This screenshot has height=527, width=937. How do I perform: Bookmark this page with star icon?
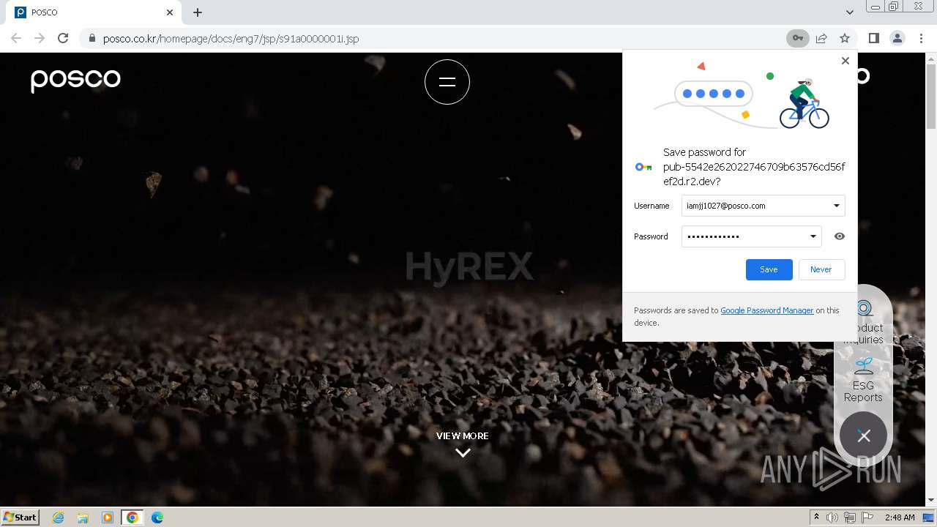point(845,38)
